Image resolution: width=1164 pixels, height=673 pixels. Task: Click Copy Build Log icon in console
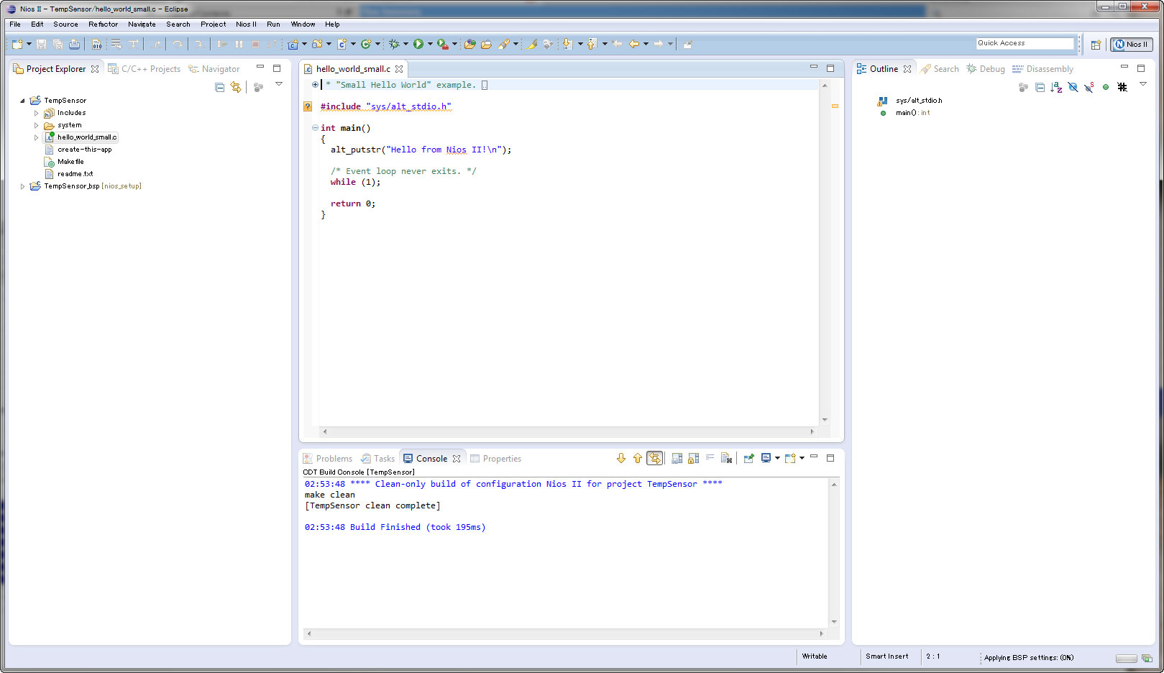pyautogui.click(x=677, y=458)
